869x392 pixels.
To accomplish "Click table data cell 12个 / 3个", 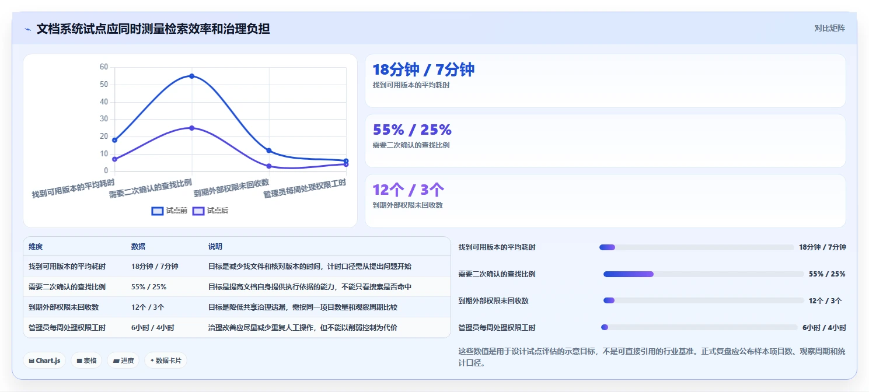I will pyautogui.click(x=148, y=307).
